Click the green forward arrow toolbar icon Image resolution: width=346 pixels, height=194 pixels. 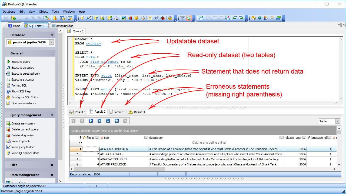241,18
